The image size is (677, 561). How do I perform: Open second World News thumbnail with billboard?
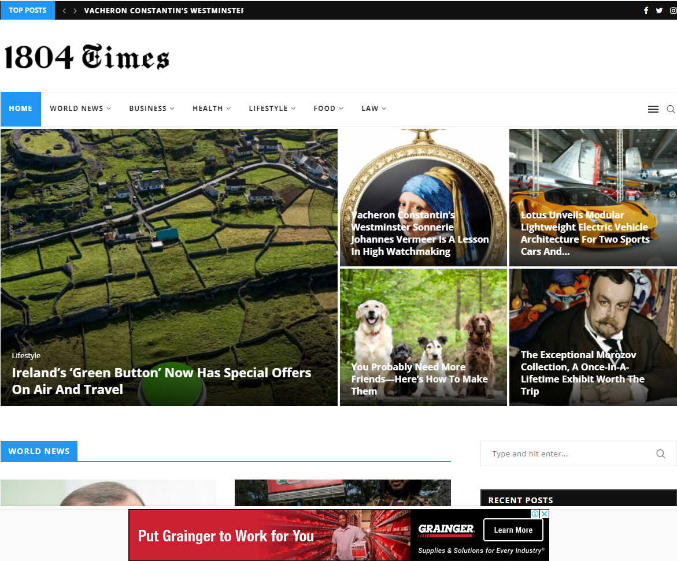coord(342,492)
